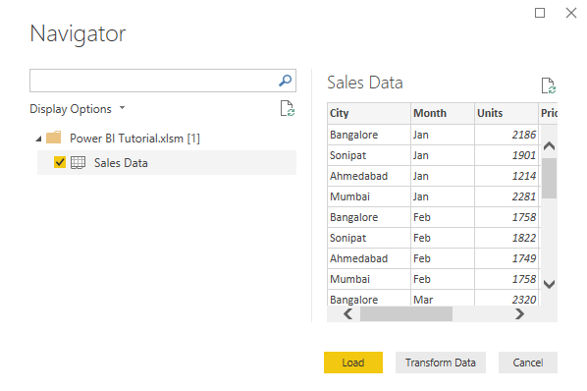Viewport: 587px width, 391px height.
Task: Focus the navigator search field
Action: (163, 81)
